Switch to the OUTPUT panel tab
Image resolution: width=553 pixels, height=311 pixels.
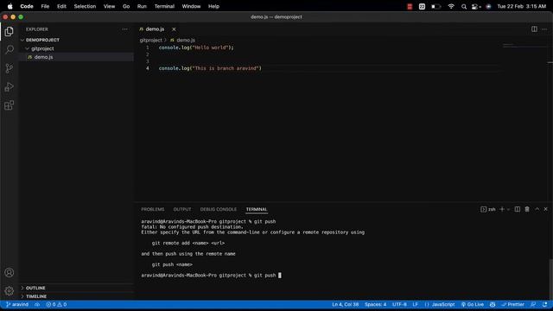coord(182,209)
